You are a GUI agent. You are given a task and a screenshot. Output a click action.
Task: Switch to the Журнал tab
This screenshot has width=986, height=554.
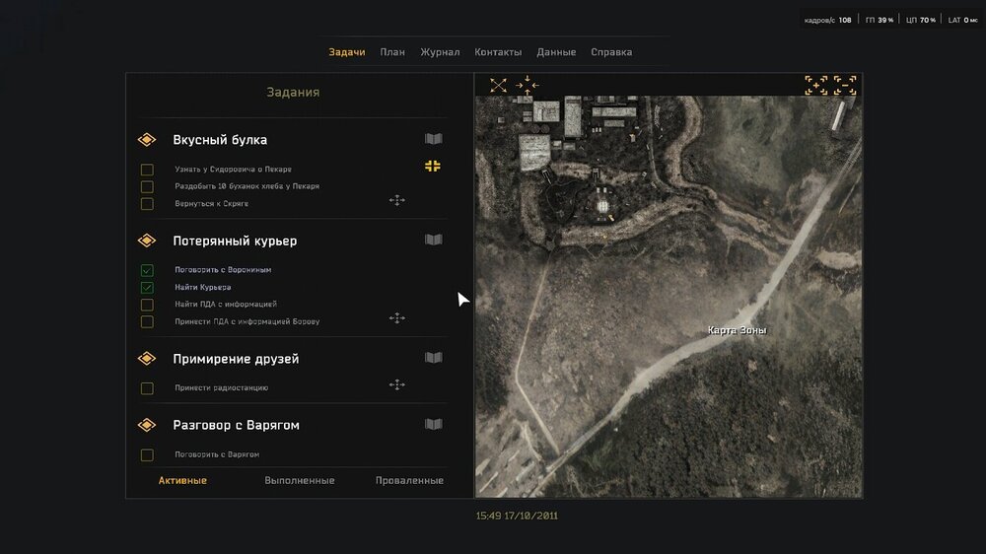(x=440, y=52)
